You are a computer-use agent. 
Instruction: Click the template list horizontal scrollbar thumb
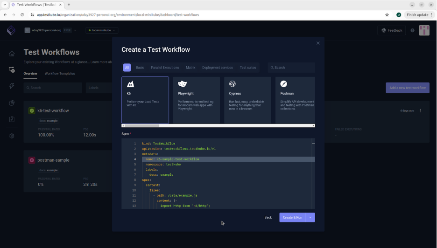click(x=142, y=126)
